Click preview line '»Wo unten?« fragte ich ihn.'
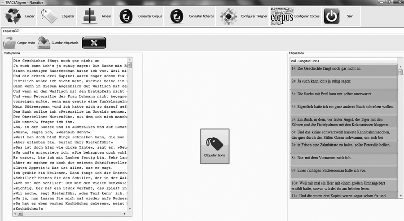The image size is (404, 221). tap(44, 122)
